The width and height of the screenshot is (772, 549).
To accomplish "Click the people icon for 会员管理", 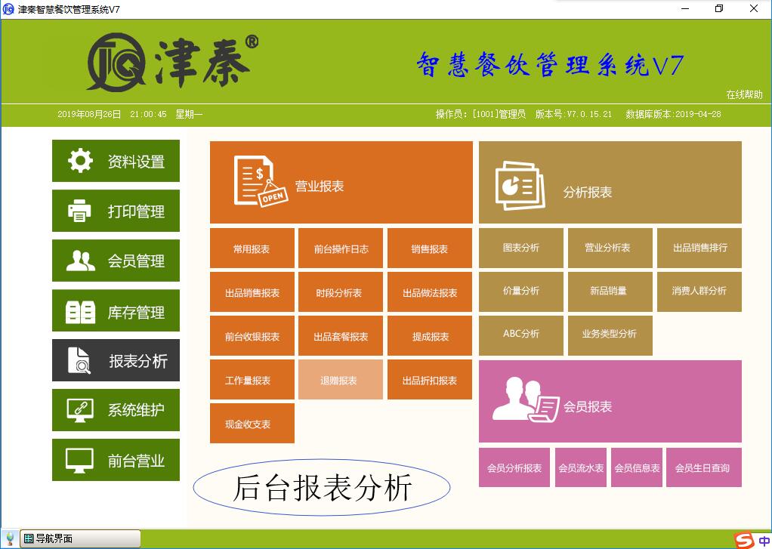I will (80, 261).
